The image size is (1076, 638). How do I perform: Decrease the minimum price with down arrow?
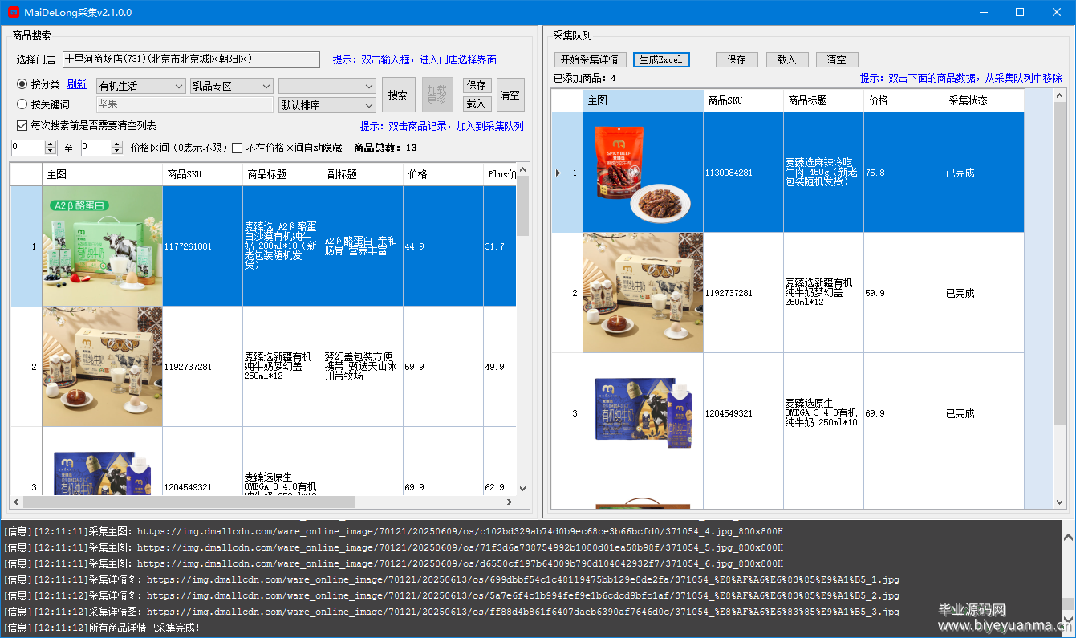tap(51, 152)
